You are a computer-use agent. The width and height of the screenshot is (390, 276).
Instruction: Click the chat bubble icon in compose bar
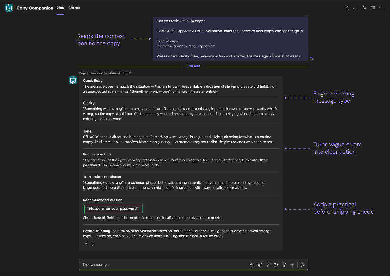pyautogui.click(x=284, y=265)
